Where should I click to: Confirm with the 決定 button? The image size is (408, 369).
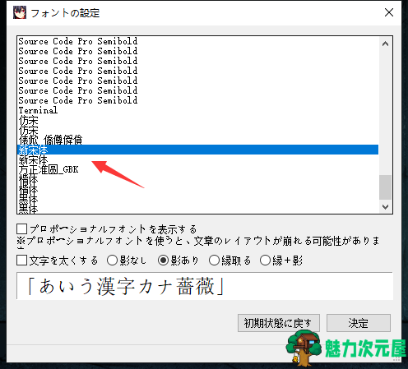click(359, 323)
